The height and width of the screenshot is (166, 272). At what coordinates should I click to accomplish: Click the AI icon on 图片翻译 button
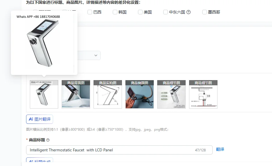pos(31,119)
